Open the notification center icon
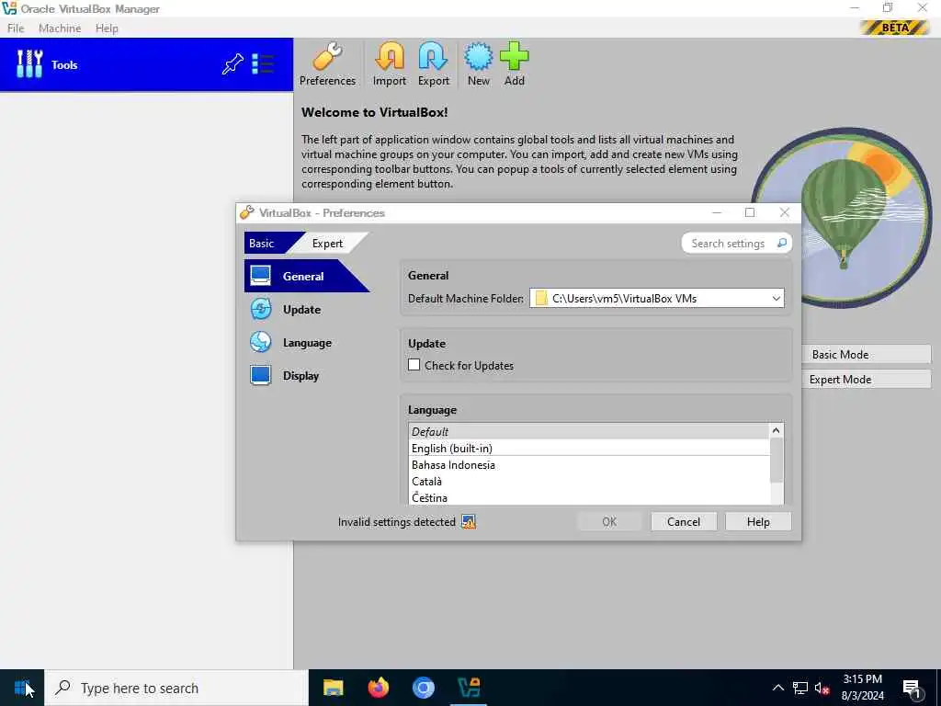Image resolution: width=941 pixels, height=706 pixels. [912, 689]
